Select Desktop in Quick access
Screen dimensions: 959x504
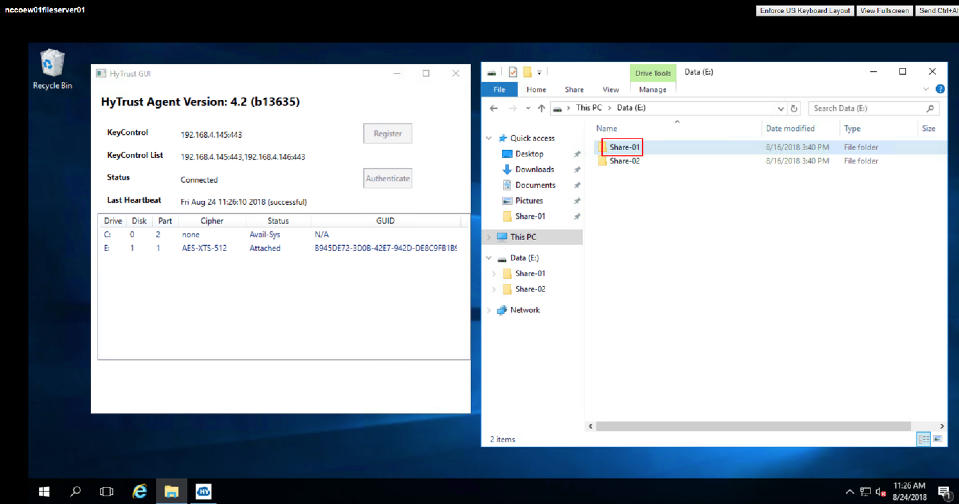click(x=529, y=154)
